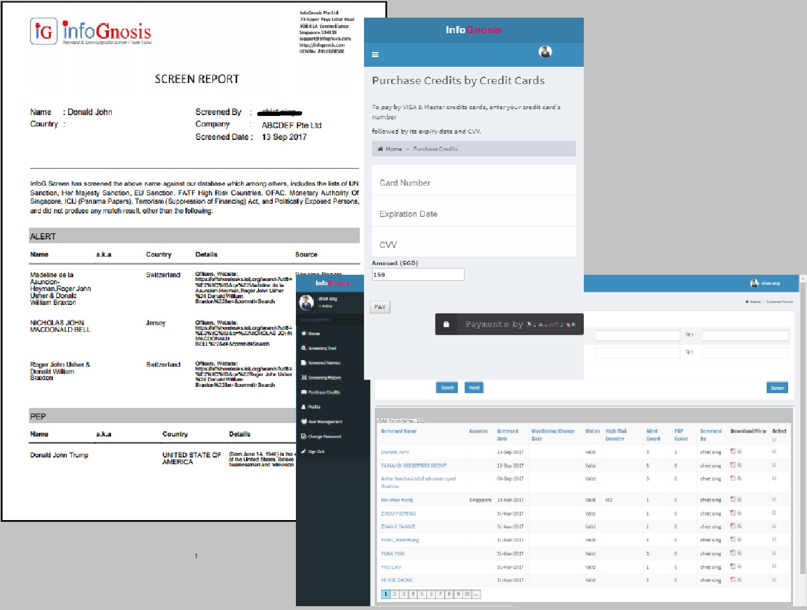
Task: Download PDF for YUAN YING row
Action: (733, 553)
